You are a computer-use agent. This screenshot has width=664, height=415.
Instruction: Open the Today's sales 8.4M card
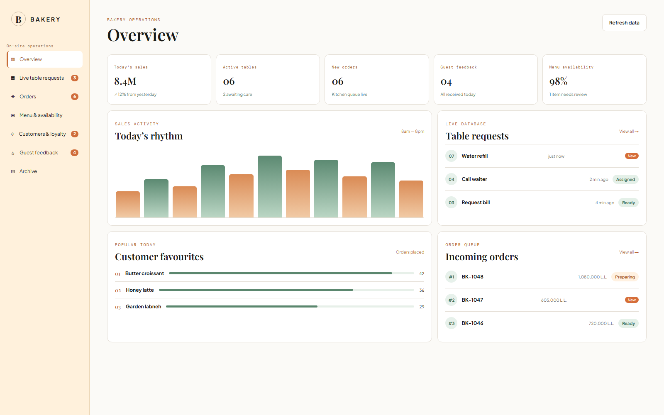coord(159,80)
